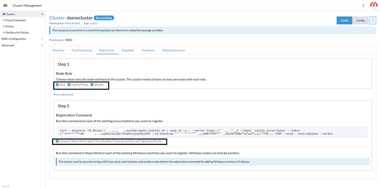Click the Cluster: breadcrumb link
Viewport: 380px width, 189px height.
coord(57,18)
